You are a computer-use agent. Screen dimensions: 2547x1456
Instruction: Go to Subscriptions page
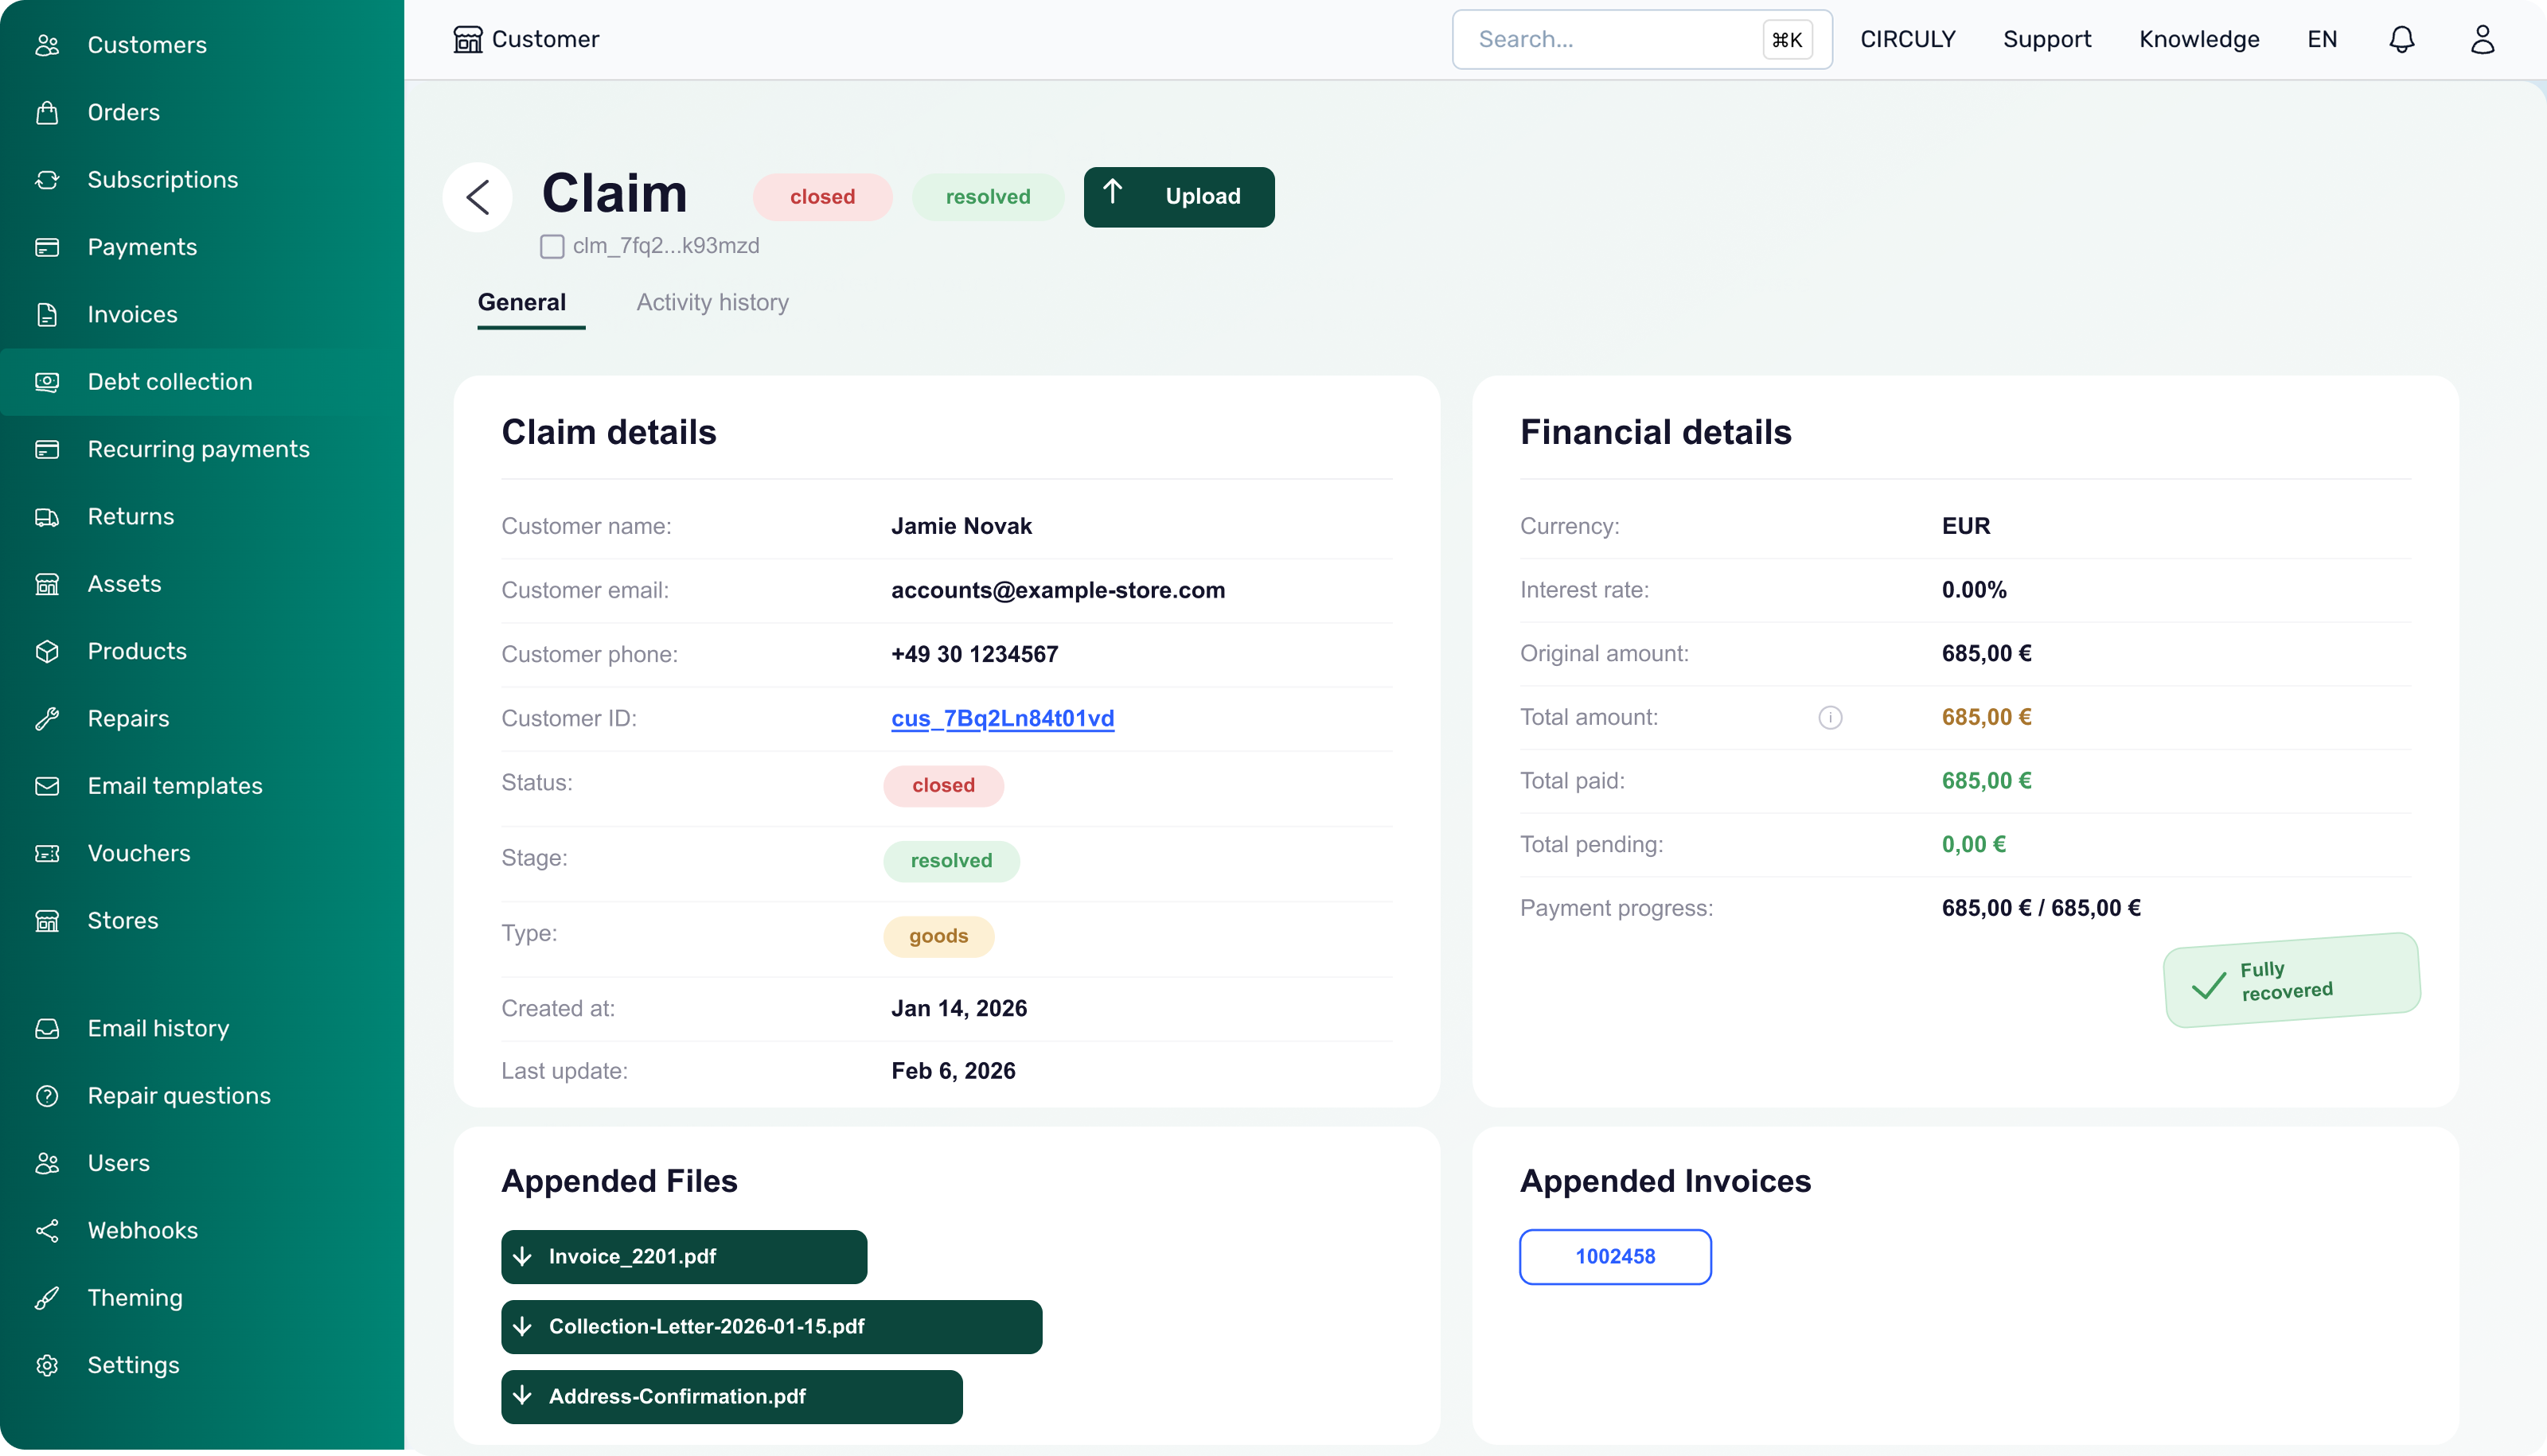(202, 180)
